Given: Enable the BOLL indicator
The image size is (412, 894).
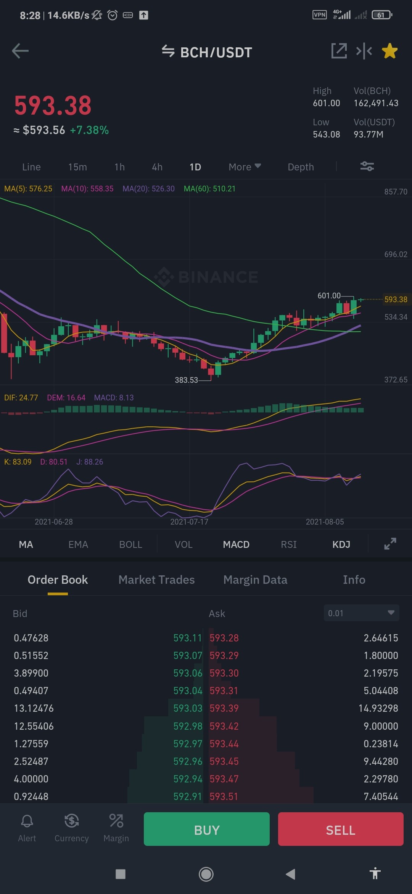Looking at the screenshot, I should coord(130,544).
